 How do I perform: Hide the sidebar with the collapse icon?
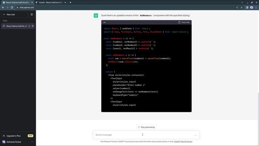click(32, 15)
